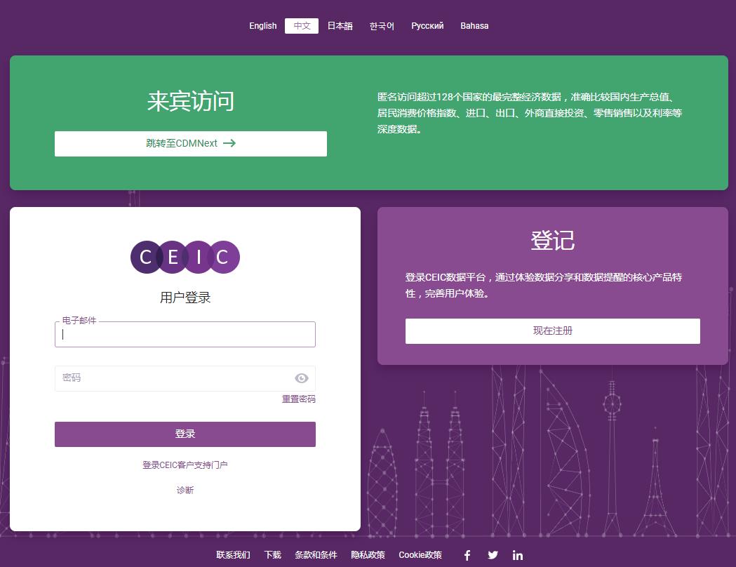Switch language to English
736x567 pixels.
pyautogui.click(x=263, y=26)
